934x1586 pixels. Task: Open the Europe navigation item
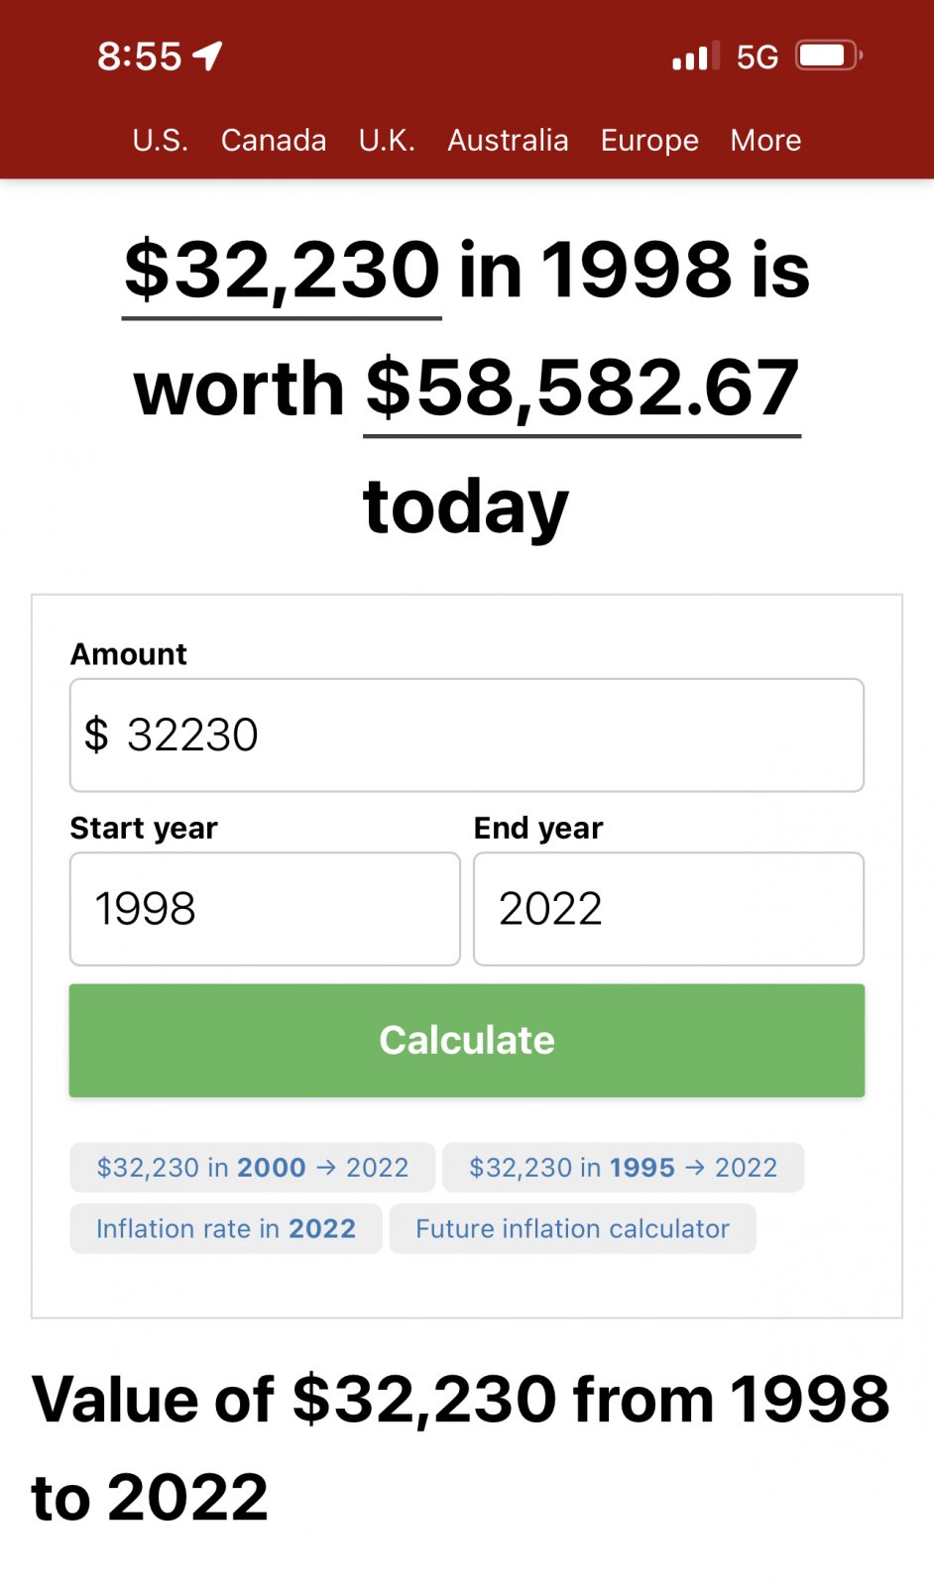coord(649,141)
